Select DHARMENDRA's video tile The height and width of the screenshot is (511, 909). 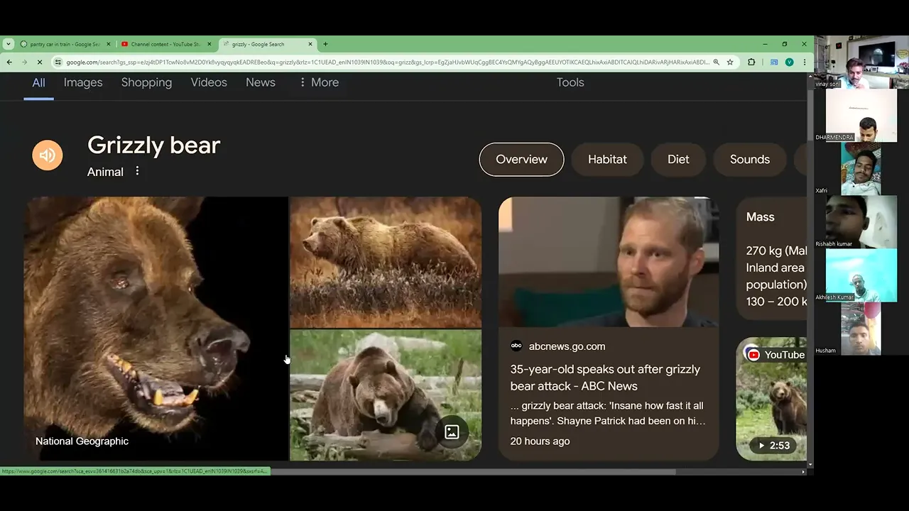tap(861, 115)
